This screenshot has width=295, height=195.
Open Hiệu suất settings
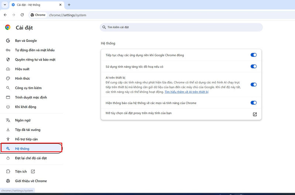(x=22, y=69)
